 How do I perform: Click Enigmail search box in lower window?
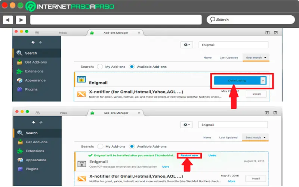[233, 125]
